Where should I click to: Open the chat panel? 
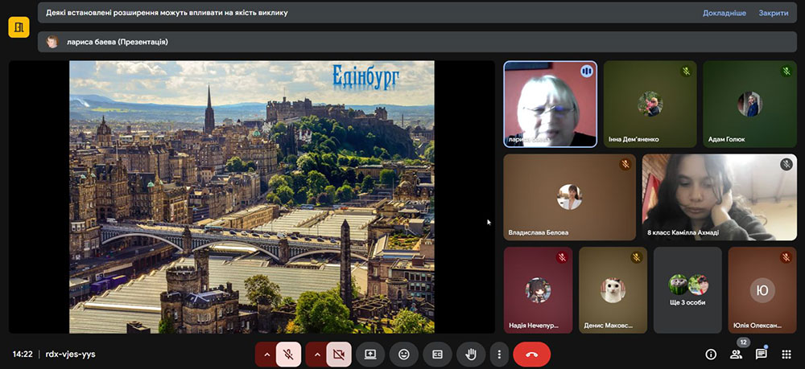tap(761, 355)
